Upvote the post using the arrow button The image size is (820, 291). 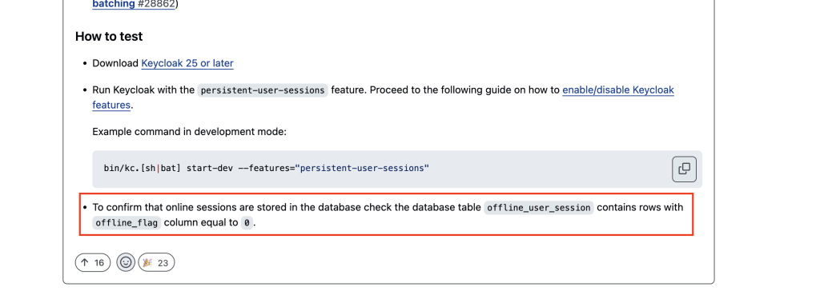pyautogui.click(x=93, y=263)
